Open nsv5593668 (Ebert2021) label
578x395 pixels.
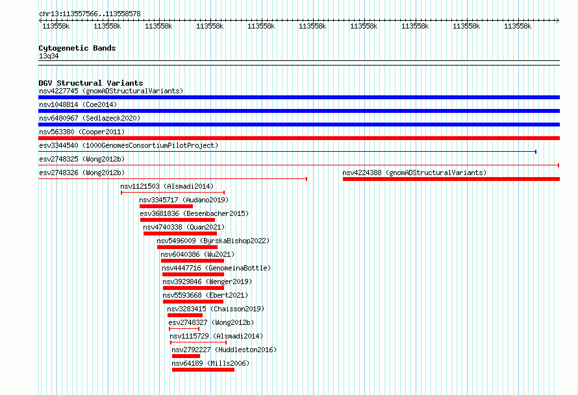coord(205,295)
